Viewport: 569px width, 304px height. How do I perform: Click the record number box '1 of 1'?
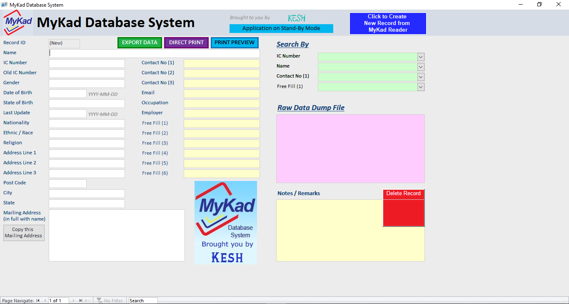click(x=58, y=301)
